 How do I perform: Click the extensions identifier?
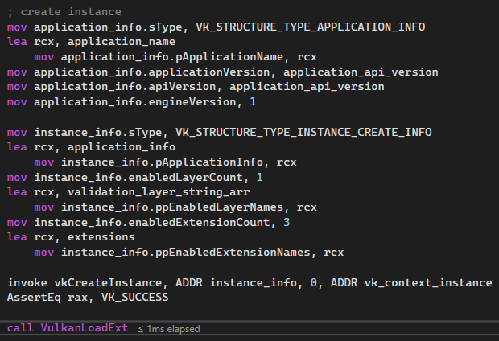click(101, 237)
